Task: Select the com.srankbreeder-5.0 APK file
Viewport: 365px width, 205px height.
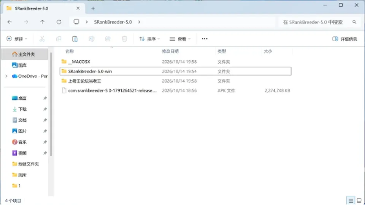Action: [x=175, y=91]
